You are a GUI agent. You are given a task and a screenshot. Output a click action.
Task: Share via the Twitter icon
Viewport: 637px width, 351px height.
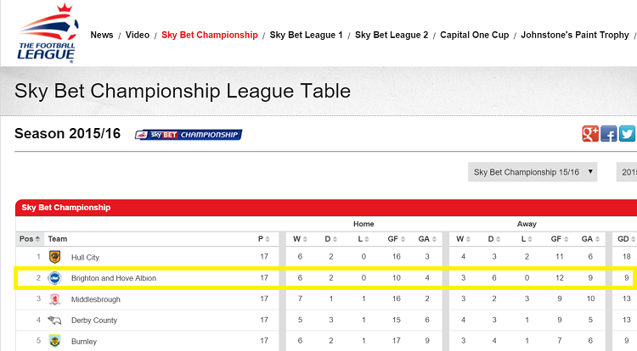[627, 134]
